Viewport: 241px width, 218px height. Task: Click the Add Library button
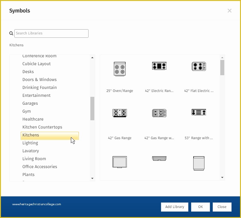point(175,207)
